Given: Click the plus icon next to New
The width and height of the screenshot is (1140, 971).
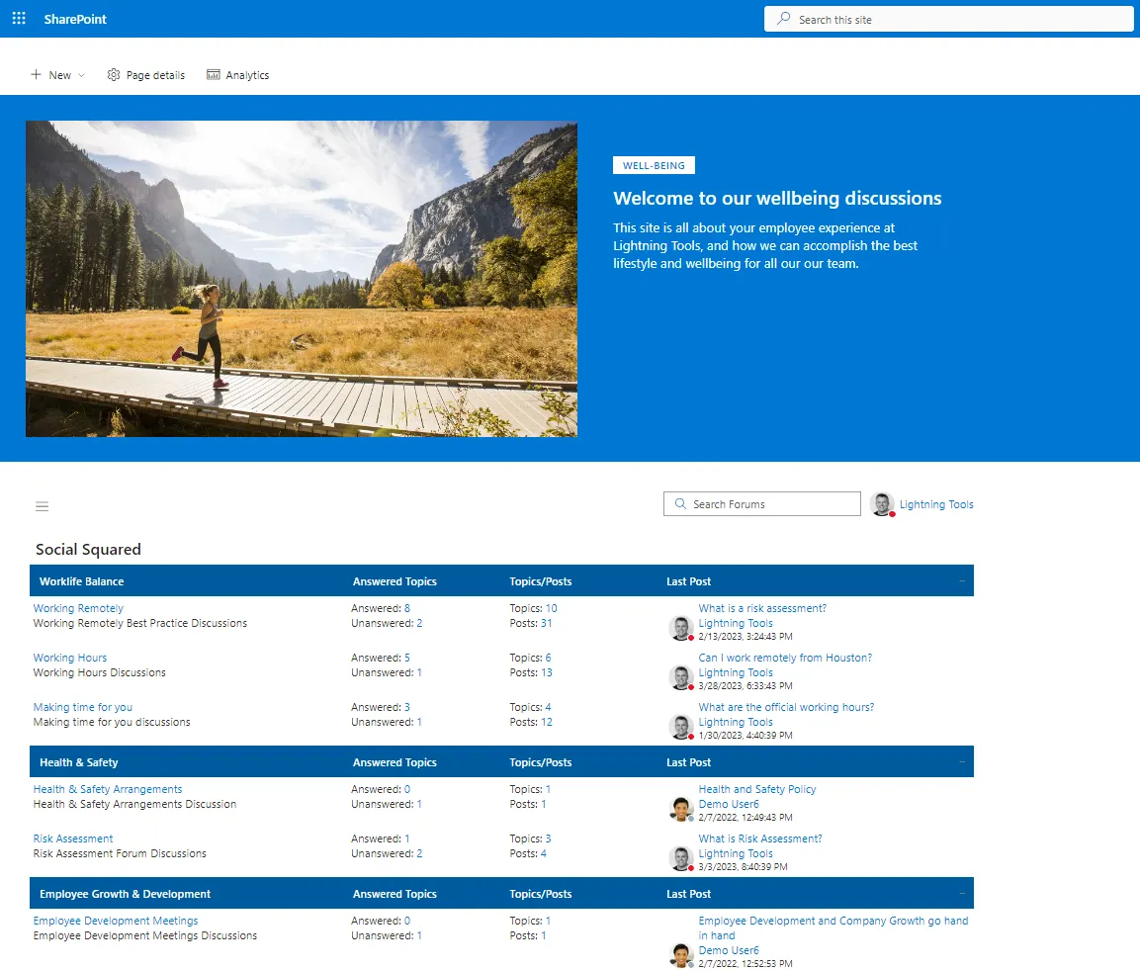Looking at the screenshot, I should tap(36, 74).
